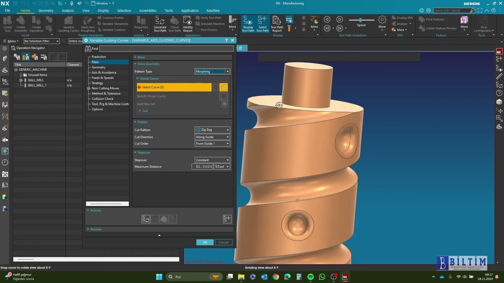Click the Multi Axis Roughing icon

click(88, 24)
